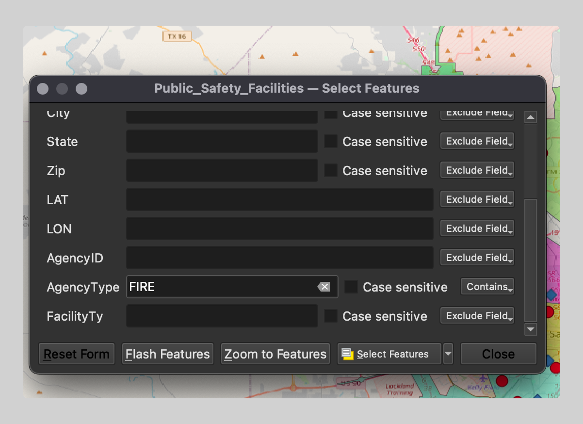Click the scrollbar up arrow icon

[531, 116]
